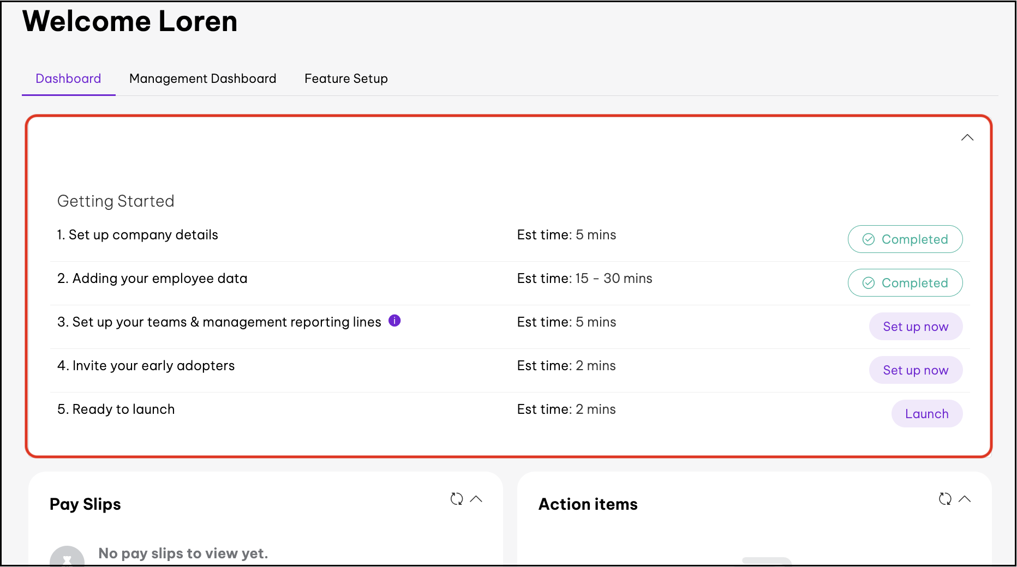The height and width of the screenshot is (567, 1017).
Task: Open the Feature Setup tab
Action: pos(346,79)
